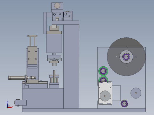Select the large press cylinder body

coord(54,43)
